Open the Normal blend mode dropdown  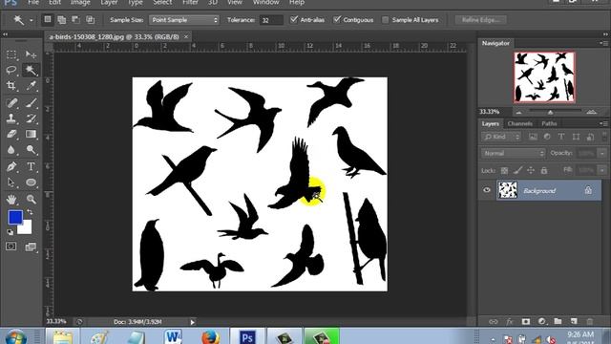click(513, 153)
